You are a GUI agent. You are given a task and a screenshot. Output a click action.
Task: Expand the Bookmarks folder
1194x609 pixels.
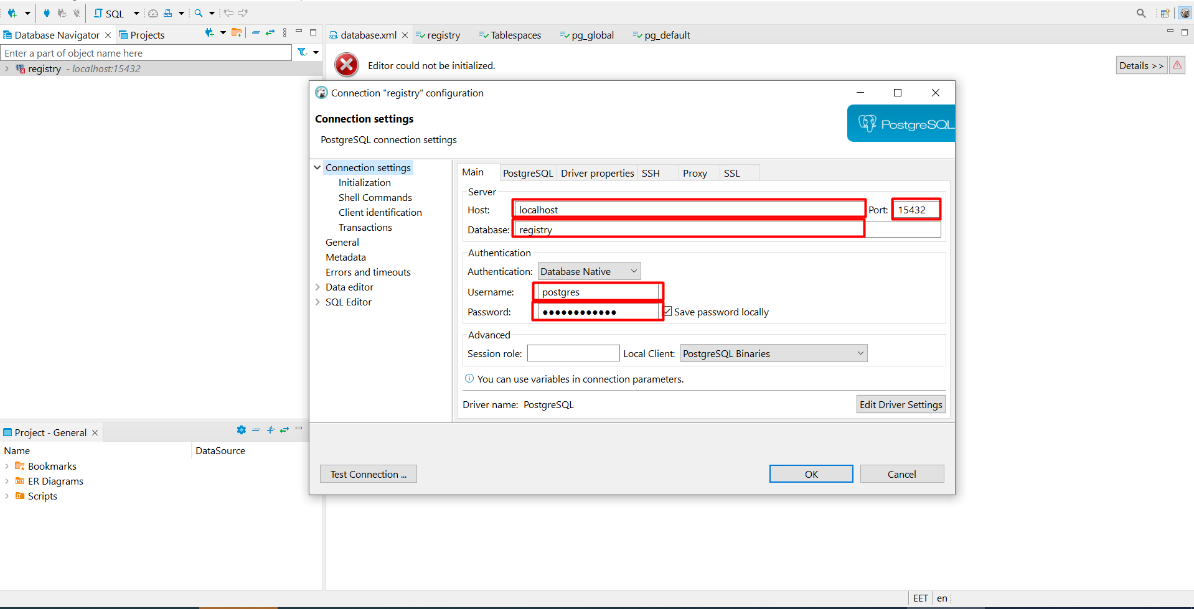point(7,466)
